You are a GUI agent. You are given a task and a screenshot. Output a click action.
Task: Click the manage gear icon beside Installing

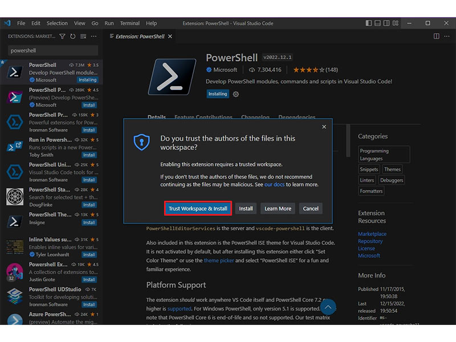click(x=236, y=94)
